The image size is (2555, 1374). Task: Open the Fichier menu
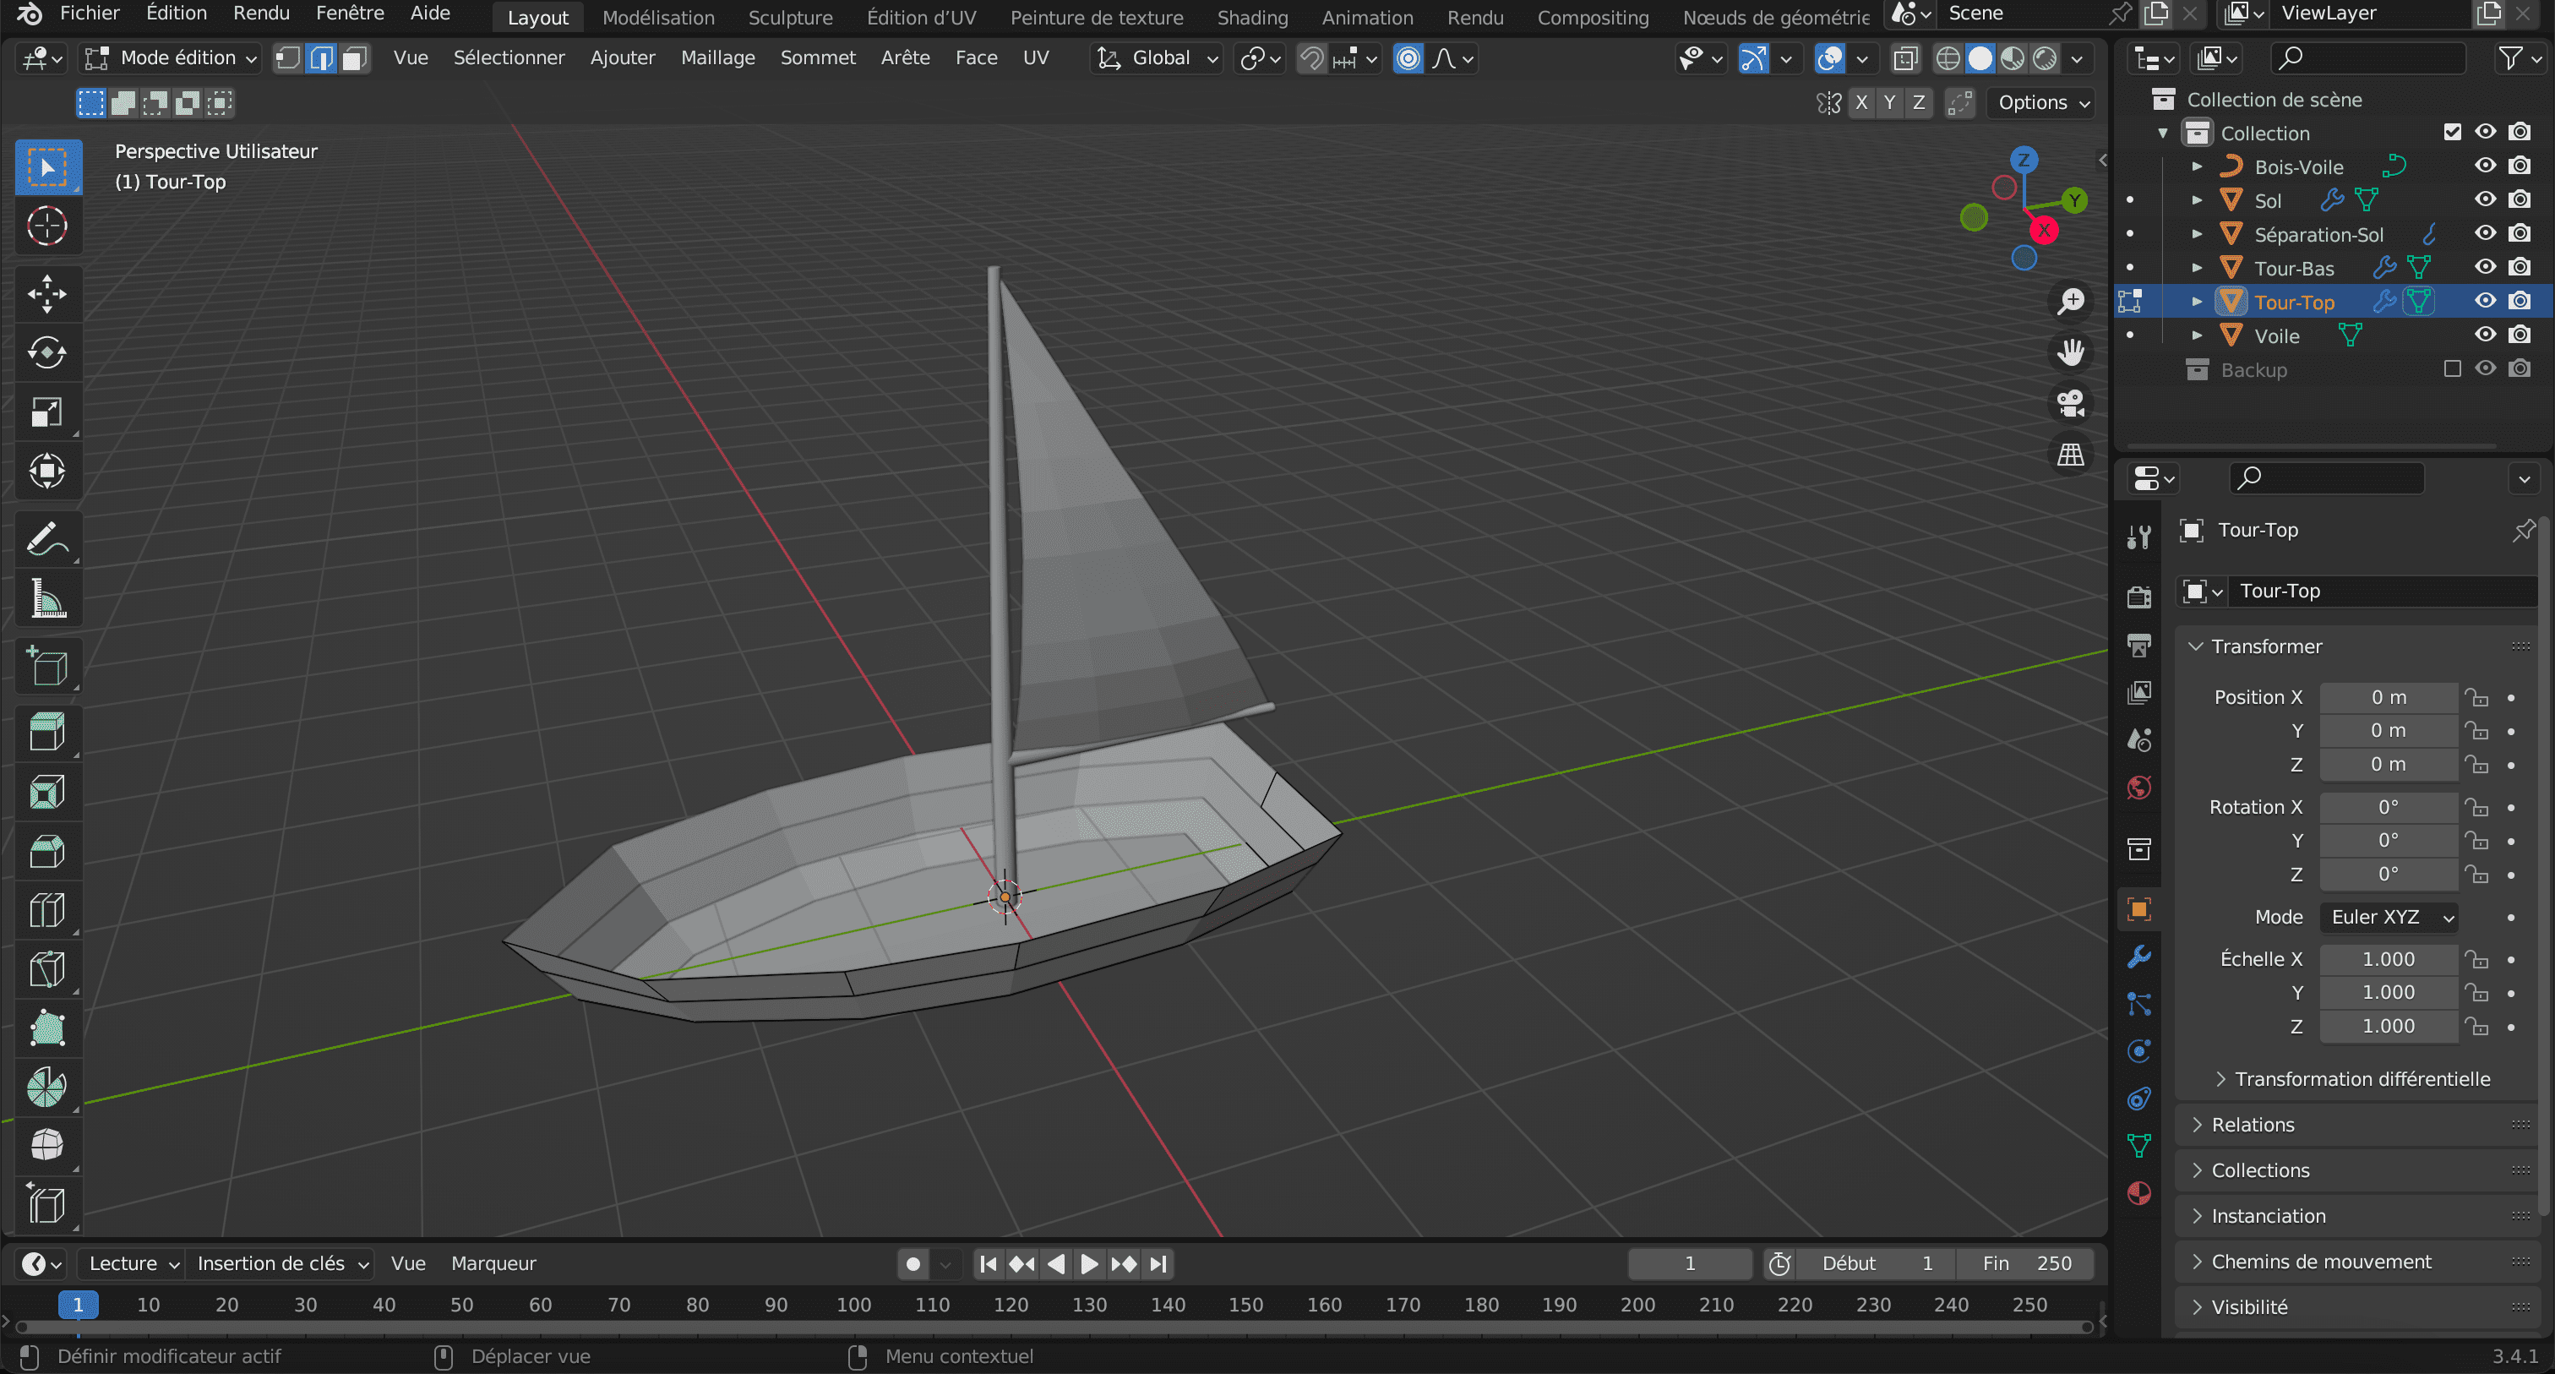click(x=90, y=14)
